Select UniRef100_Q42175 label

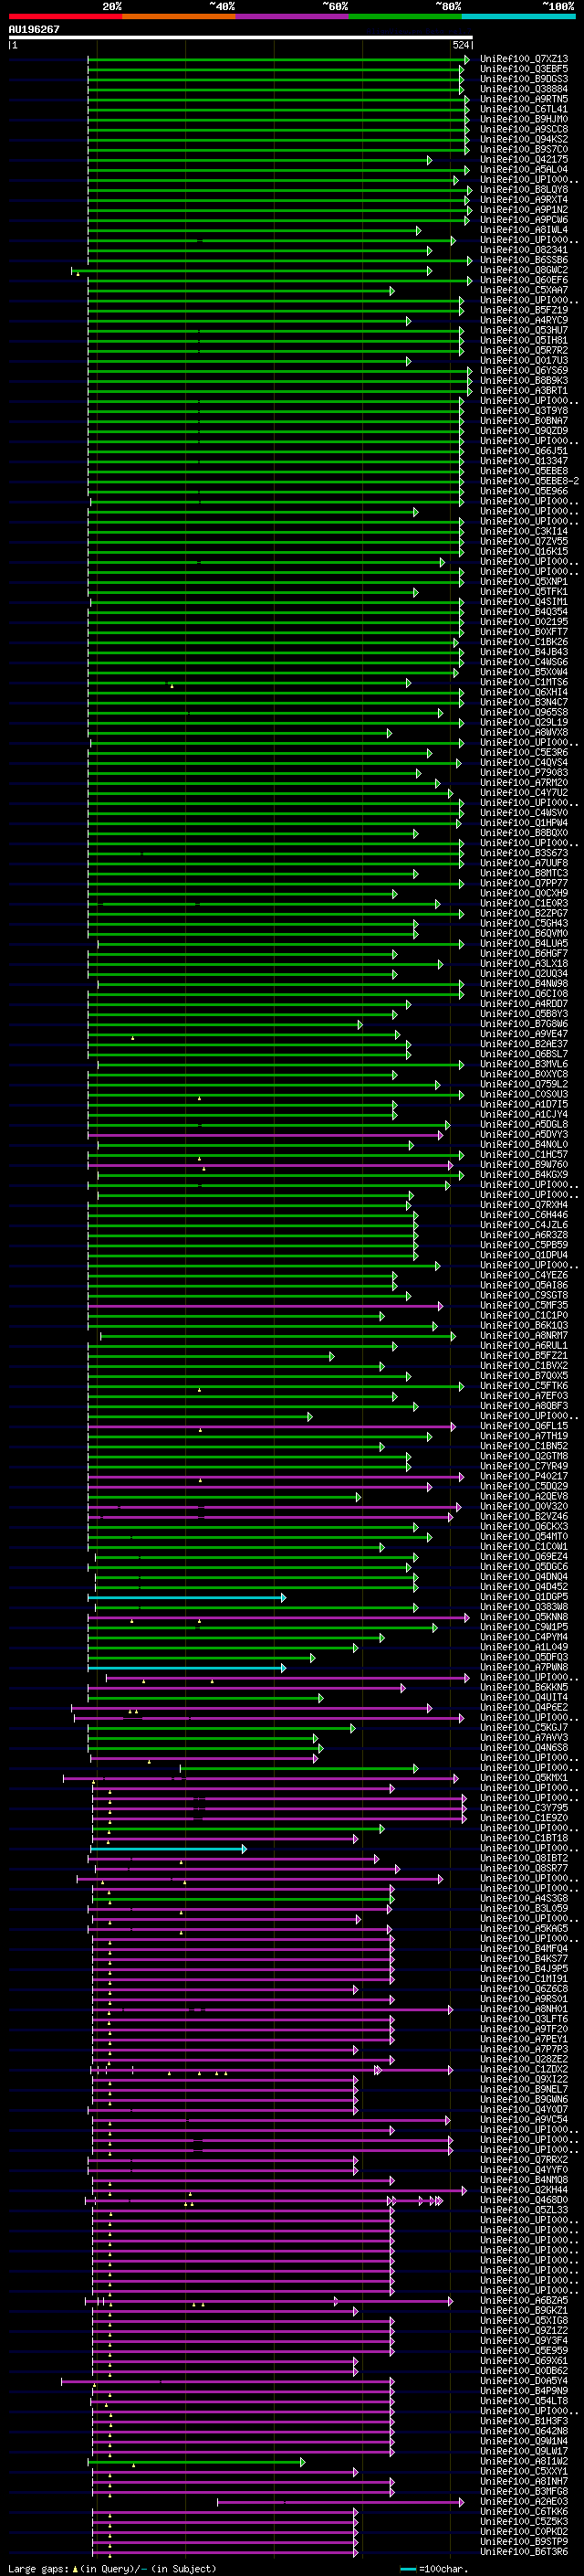coord(524,159)
